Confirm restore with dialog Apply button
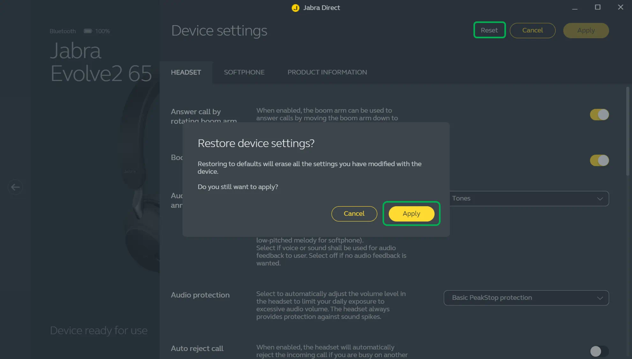The image size is (632, 359). 411,213
